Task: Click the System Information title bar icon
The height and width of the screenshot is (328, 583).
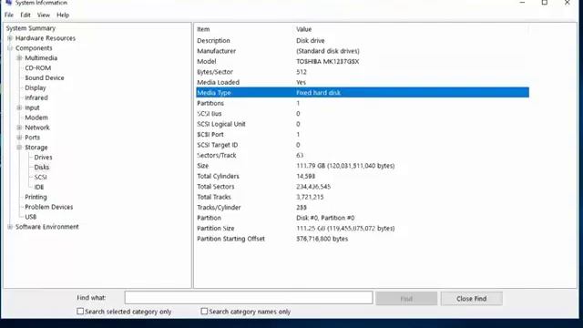Action: coord(8,2)
